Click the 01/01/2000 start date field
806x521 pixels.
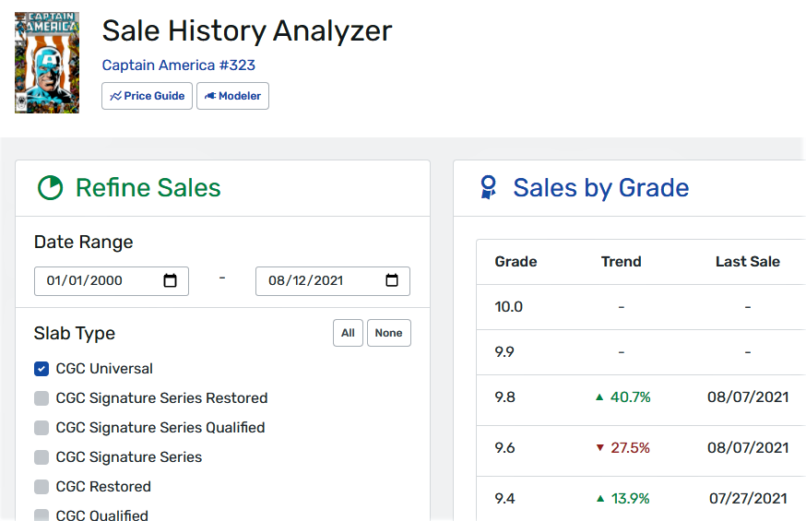(x=112, y=281)
